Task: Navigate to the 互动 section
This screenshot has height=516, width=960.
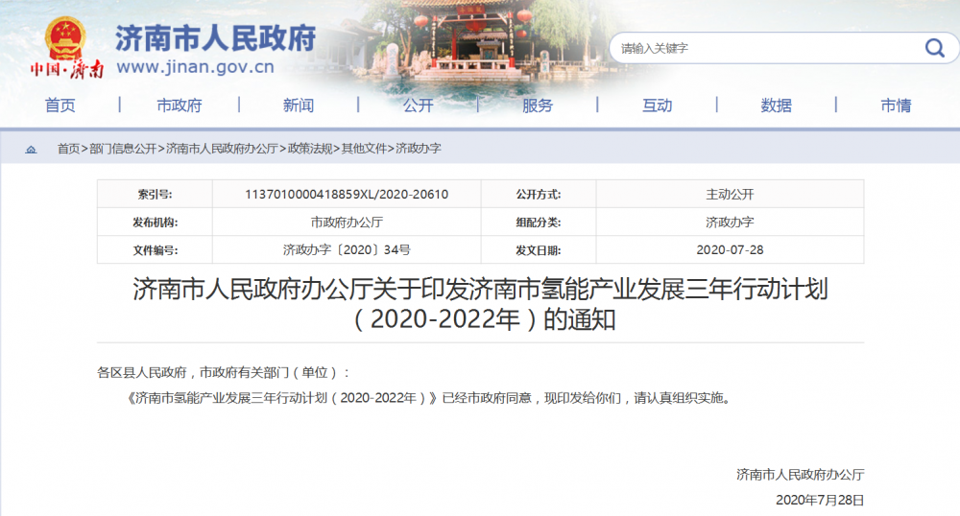Action: (658, 106)
